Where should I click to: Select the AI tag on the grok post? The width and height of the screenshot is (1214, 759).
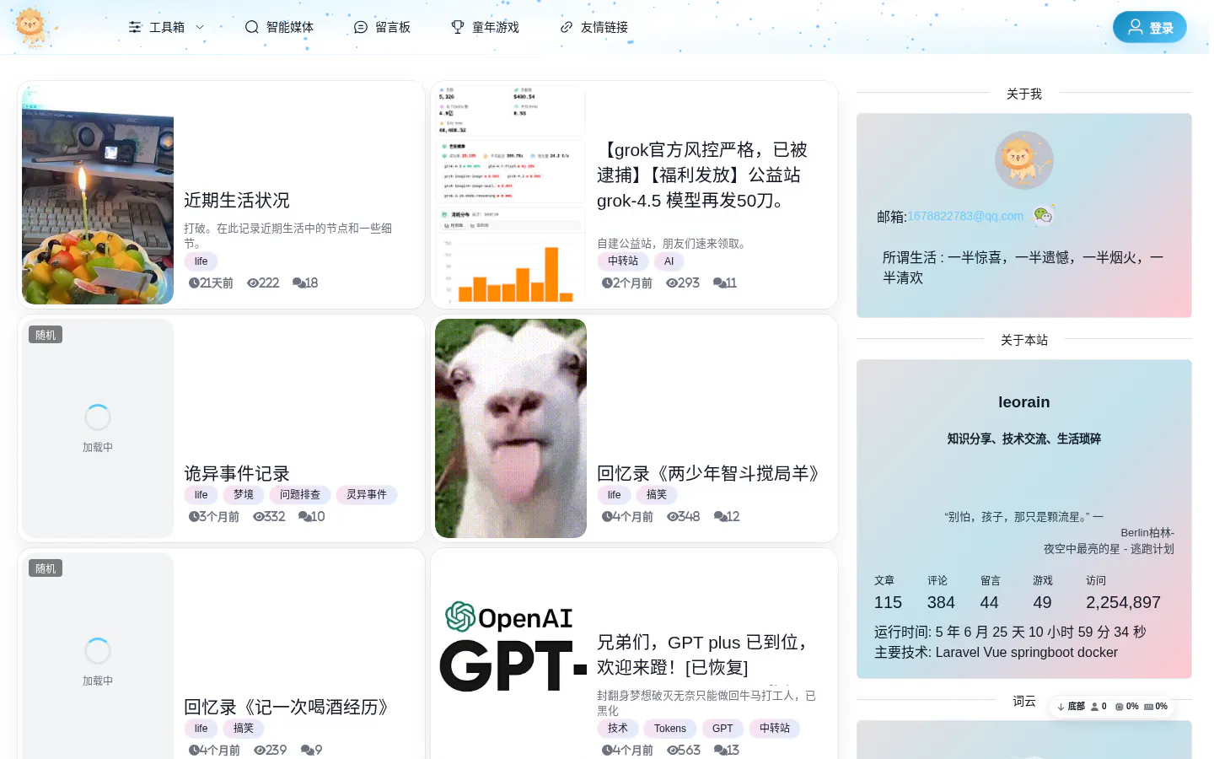pyautogui.click(x=669, y=261)
